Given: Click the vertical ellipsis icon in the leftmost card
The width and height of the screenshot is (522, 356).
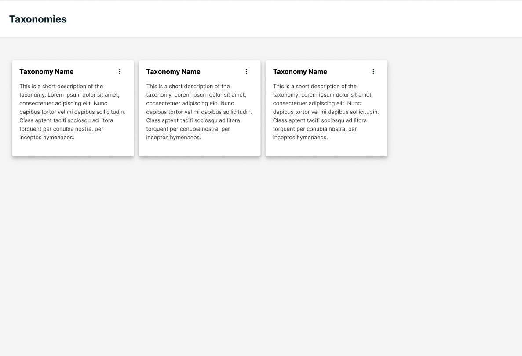Looking at the screenshot, I should pos(120,71).
